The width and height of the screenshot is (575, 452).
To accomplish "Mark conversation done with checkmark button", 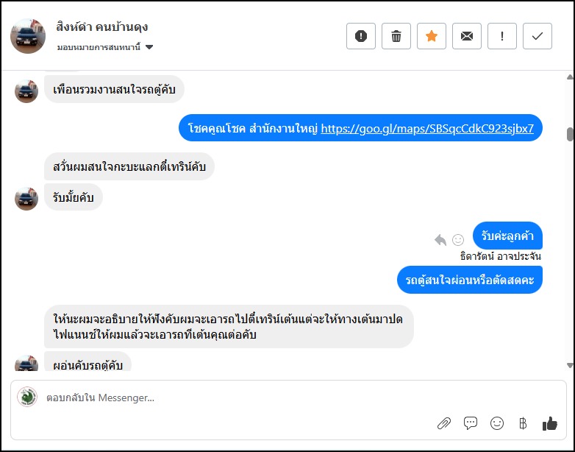I will click(x=537, y=36).
